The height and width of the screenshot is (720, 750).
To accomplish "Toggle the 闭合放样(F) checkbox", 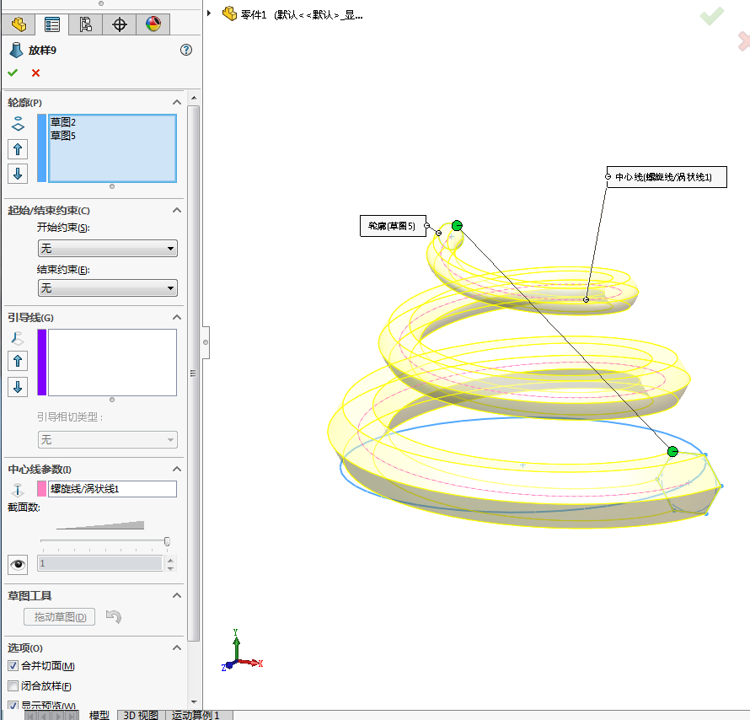I will click(13, 686).
